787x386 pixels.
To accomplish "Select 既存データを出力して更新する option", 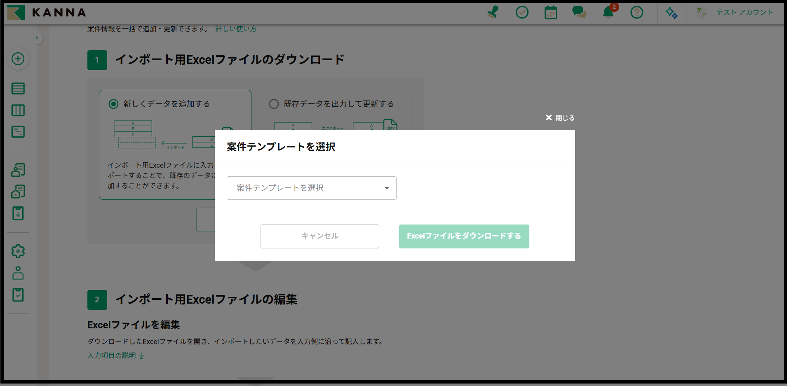I will [x=274, y=104].
